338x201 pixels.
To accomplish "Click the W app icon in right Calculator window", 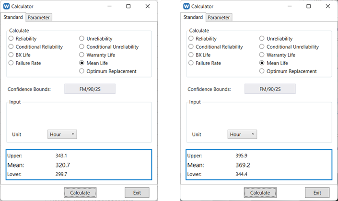I will pyautogui.click(x=186, y=6).
